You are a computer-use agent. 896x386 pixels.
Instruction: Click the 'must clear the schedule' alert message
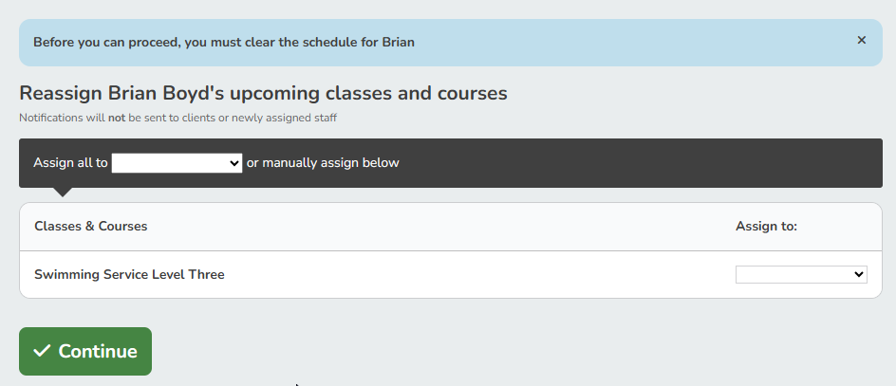224,42
